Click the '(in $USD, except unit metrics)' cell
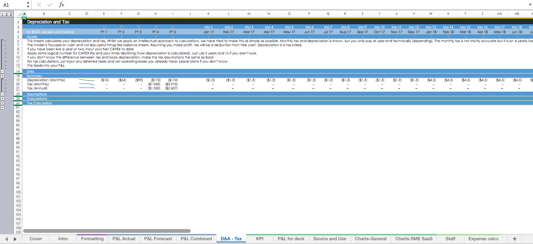The width and height of the screenshot is (533, 244). click(x=50, y=32)
